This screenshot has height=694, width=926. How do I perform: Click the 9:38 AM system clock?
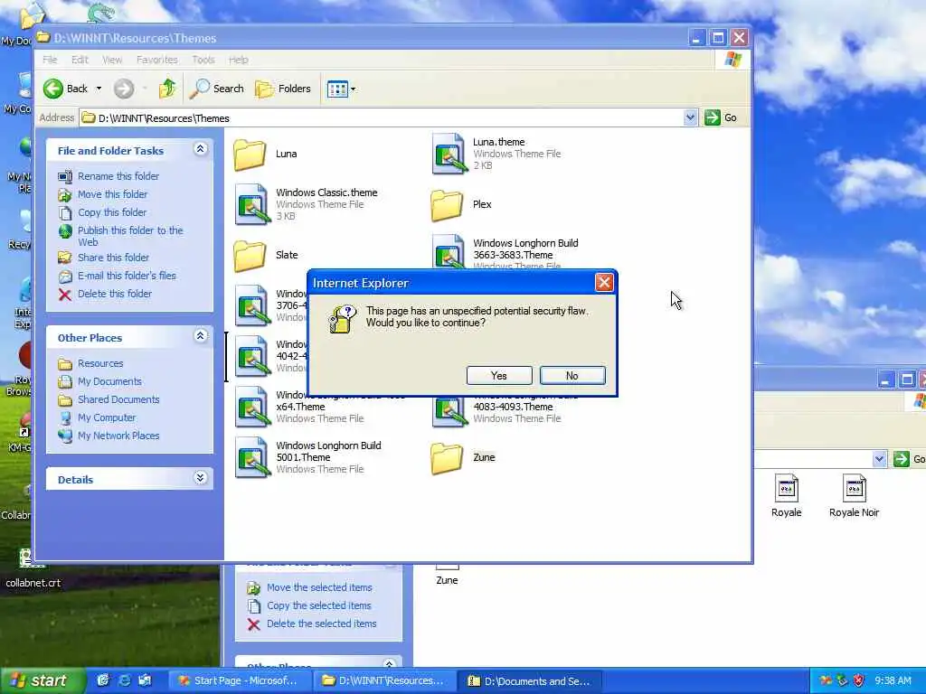coord(893,681)
